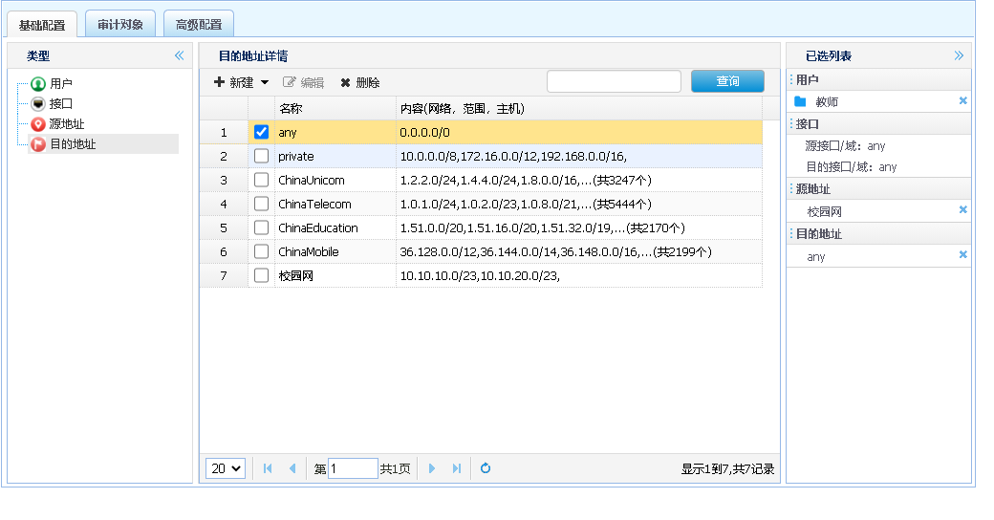994x520 pixels.
Task: Click the 内容(网络, 范围, 主机) column header
Action: point(579,108)
